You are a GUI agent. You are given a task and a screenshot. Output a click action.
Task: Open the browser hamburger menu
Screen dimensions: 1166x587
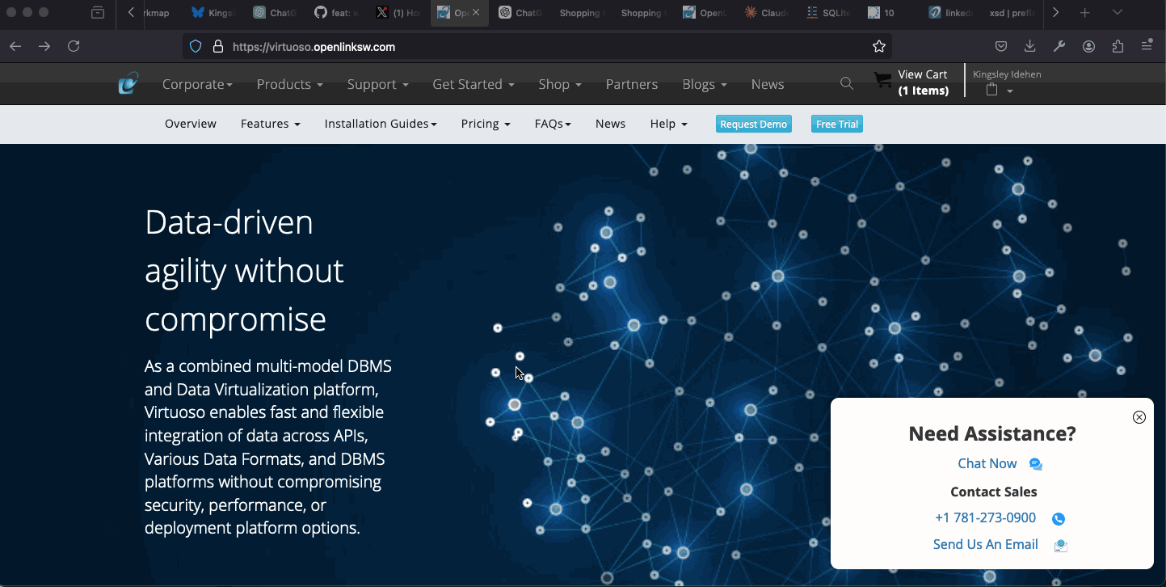1147,47
